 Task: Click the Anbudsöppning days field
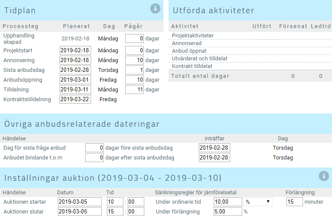[x=135, y=80]
